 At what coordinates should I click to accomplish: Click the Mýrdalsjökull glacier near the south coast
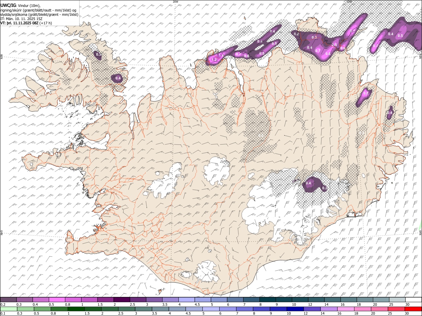(x=207, y=272)
